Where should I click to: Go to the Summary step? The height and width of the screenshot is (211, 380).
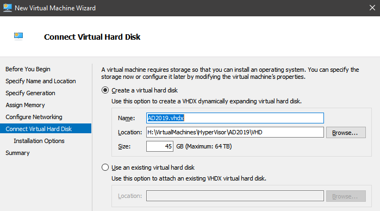(18, 153)
